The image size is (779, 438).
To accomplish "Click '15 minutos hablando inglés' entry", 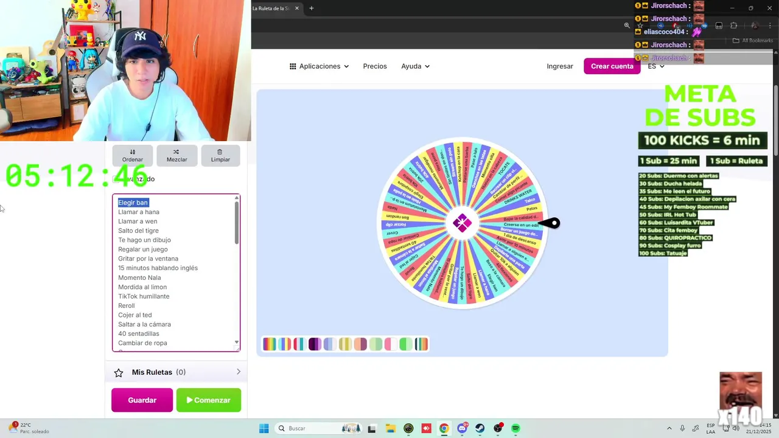I will click(x=158, y=268).
